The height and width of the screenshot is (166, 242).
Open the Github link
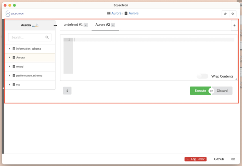click(x=219, y=159)
